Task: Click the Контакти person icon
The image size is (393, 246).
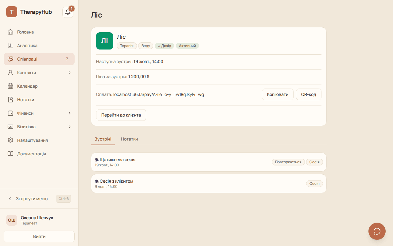Action: [10, 73]
